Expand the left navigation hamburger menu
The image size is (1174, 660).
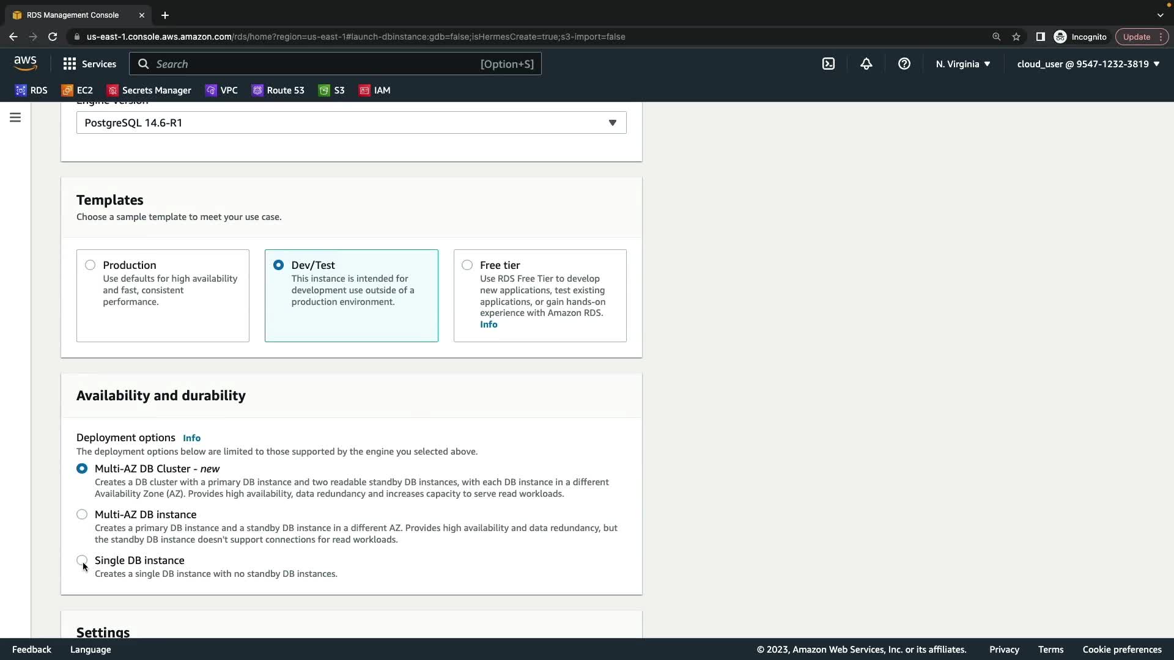(15, 117)
